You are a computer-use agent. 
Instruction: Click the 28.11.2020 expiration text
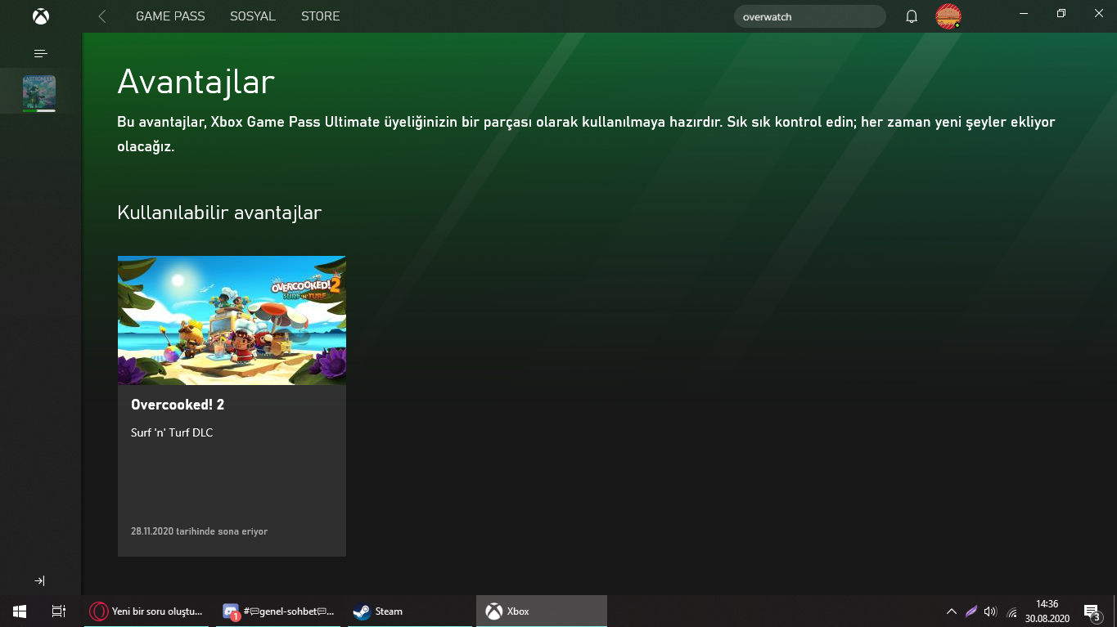click(x=199, y=531)
